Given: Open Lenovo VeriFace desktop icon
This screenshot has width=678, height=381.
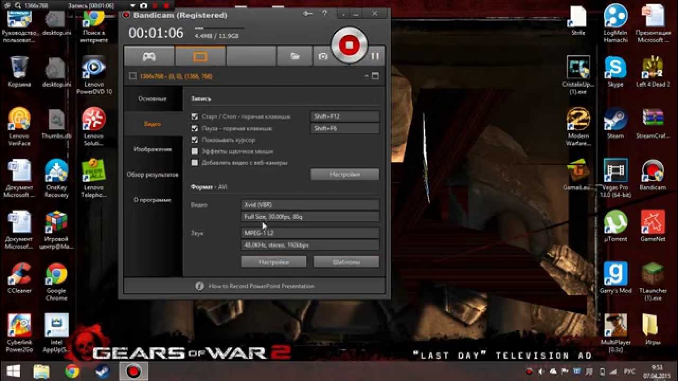Looking at the screenshot, I should (20, 127).
